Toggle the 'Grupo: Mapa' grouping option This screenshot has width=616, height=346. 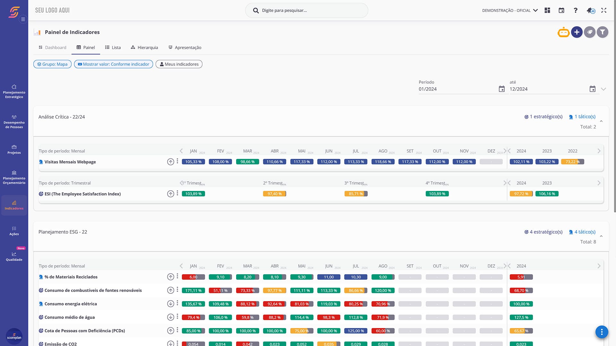[x=52, y=64]
